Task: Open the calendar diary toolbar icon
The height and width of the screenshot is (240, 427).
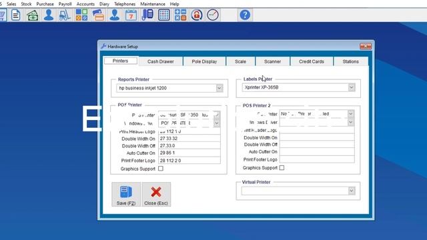Action: (x=131, y=15)
